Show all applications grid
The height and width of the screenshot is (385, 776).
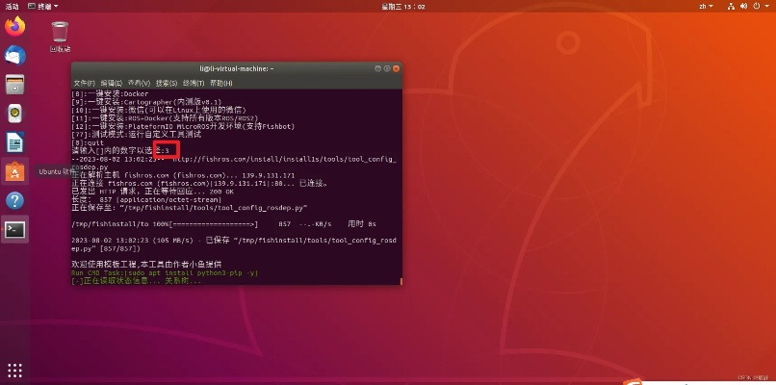point(14,370)
